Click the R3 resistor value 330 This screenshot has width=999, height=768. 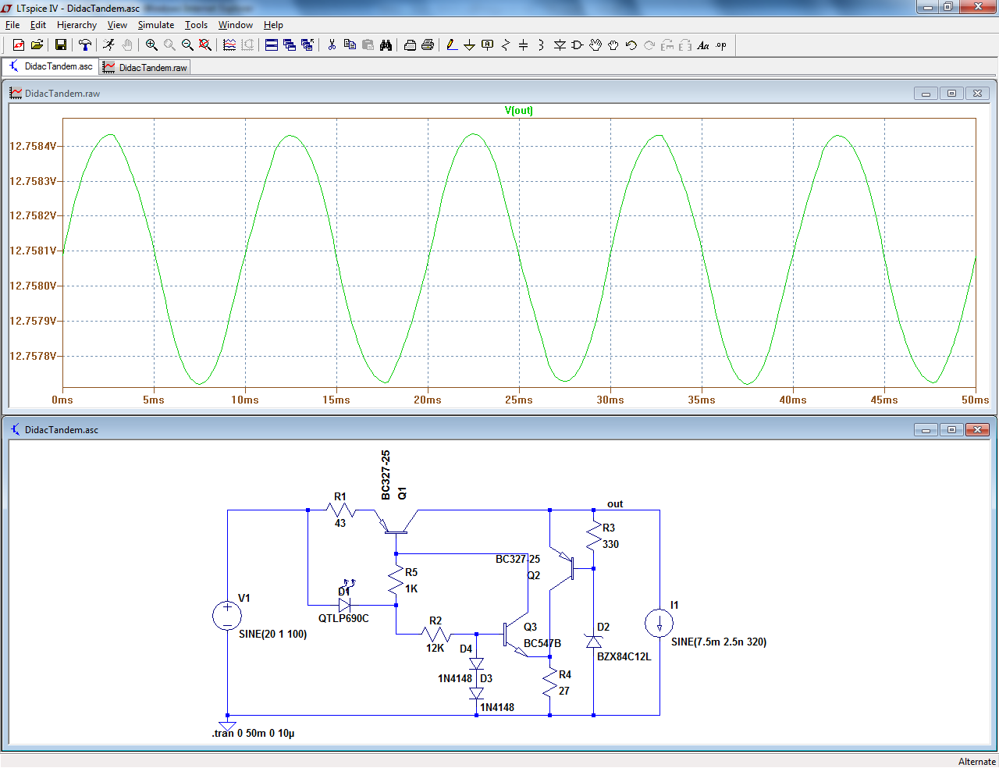click(610, 544)
